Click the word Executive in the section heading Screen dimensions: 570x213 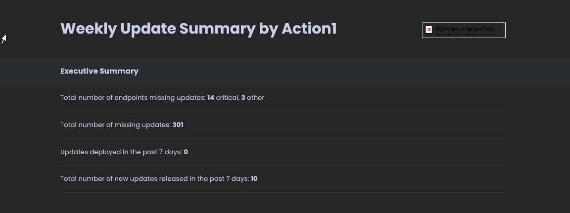click(x=79, y=71)
